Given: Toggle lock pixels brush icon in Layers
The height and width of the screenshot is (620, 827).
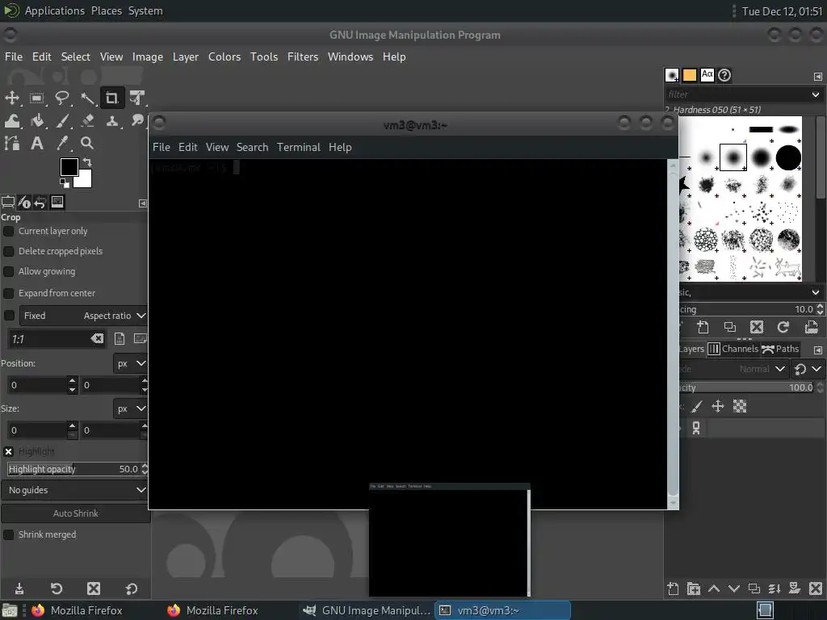Looking at the screenshot, I should [x=697, y=407].
